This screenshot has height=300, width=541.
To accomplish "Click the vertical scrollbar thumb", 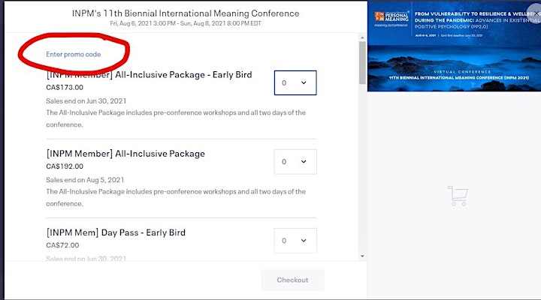I will click(362, 63).
